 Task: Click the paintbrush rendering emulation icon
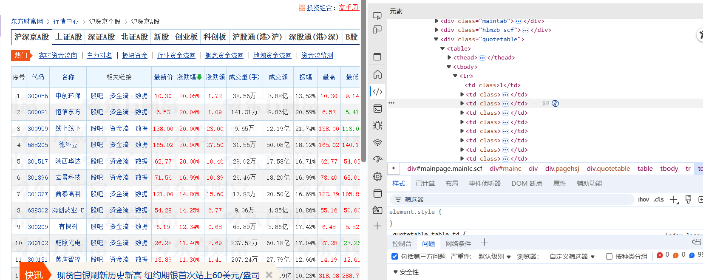point(689,199)
